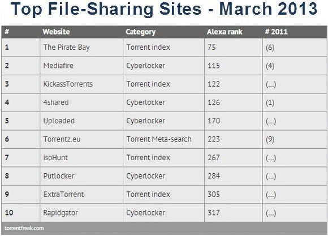328x236 pixels.
Task: Click the Torrentz.eu entry
Action: coord(62,139)
